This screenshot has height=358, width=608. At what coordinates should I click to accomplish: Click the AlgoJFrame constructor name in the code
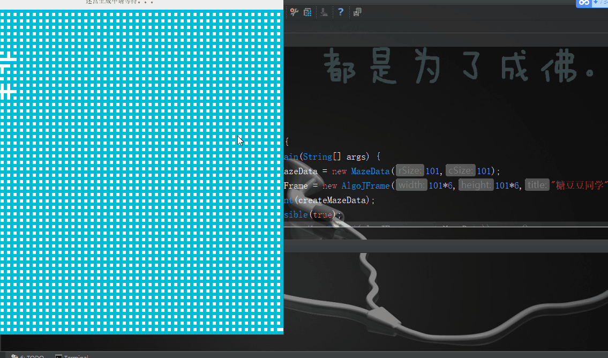pyautogui.click(x=365, y=186)
